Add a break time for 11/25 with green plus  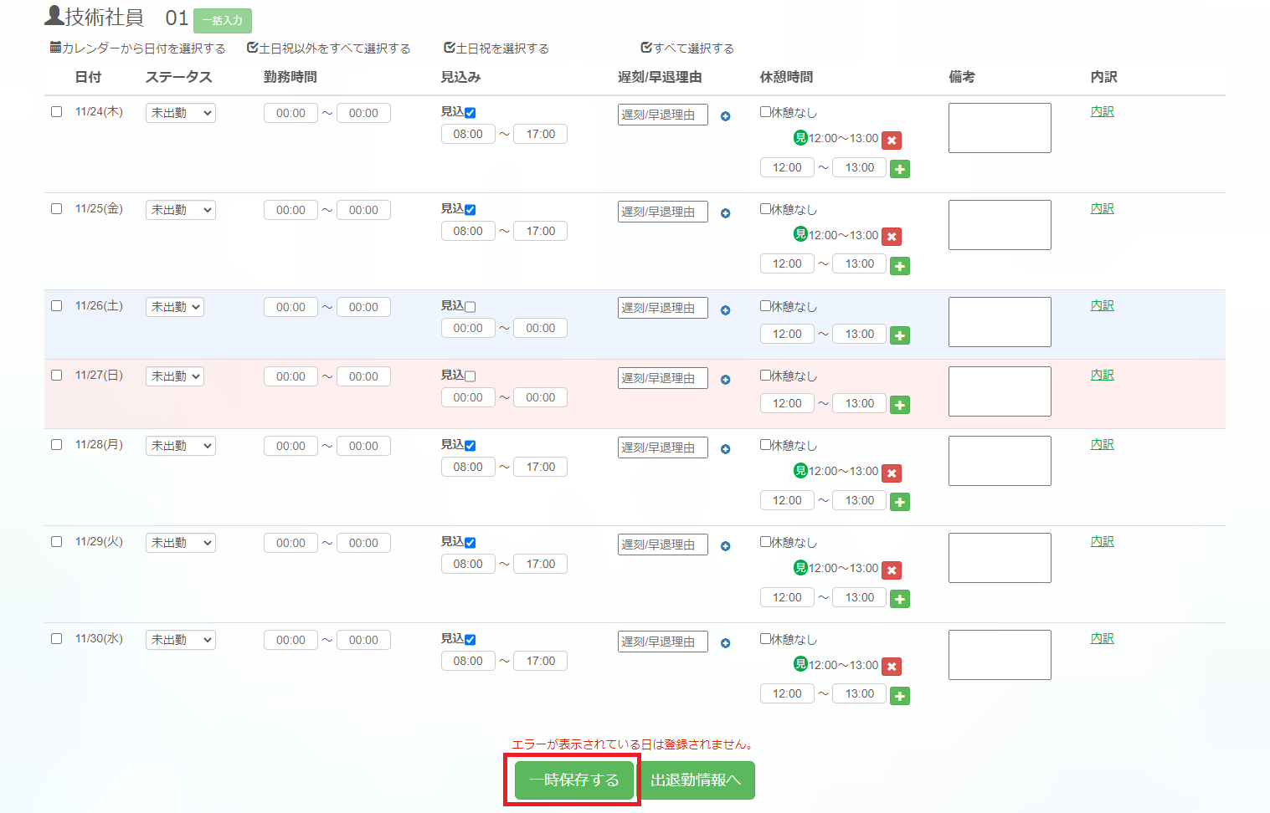(900, 266)
